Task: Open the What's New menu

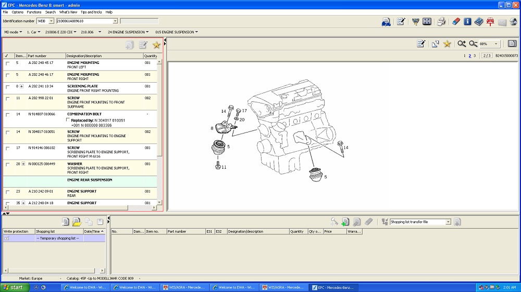Action: point(68,12)
